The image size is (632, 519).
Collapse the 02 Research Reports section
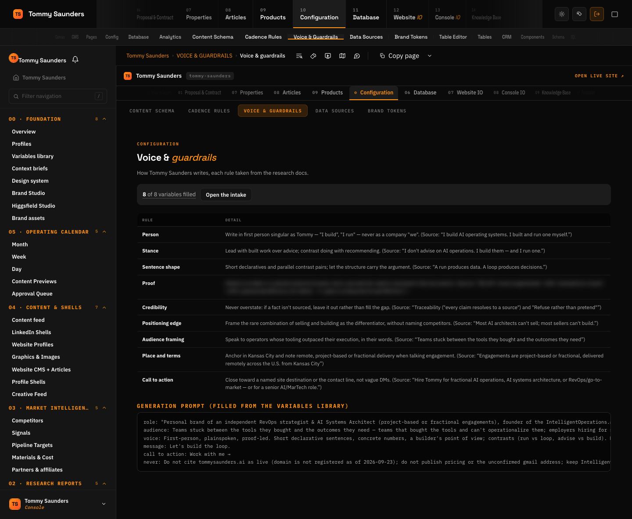[x=104, y=483]
